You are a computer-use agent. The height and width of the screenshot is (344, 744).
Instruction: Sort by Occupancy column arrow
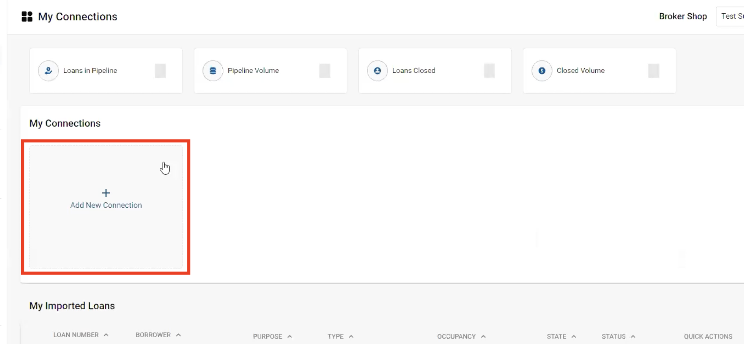click(x=484, y=336)
